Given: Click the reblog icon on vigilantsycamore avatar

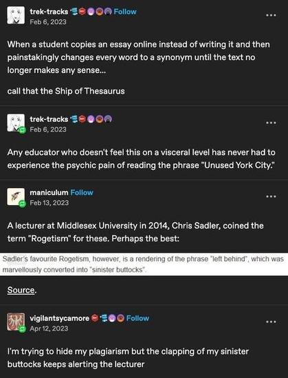Looking at the screenshot, I should [x=22, y=329].
